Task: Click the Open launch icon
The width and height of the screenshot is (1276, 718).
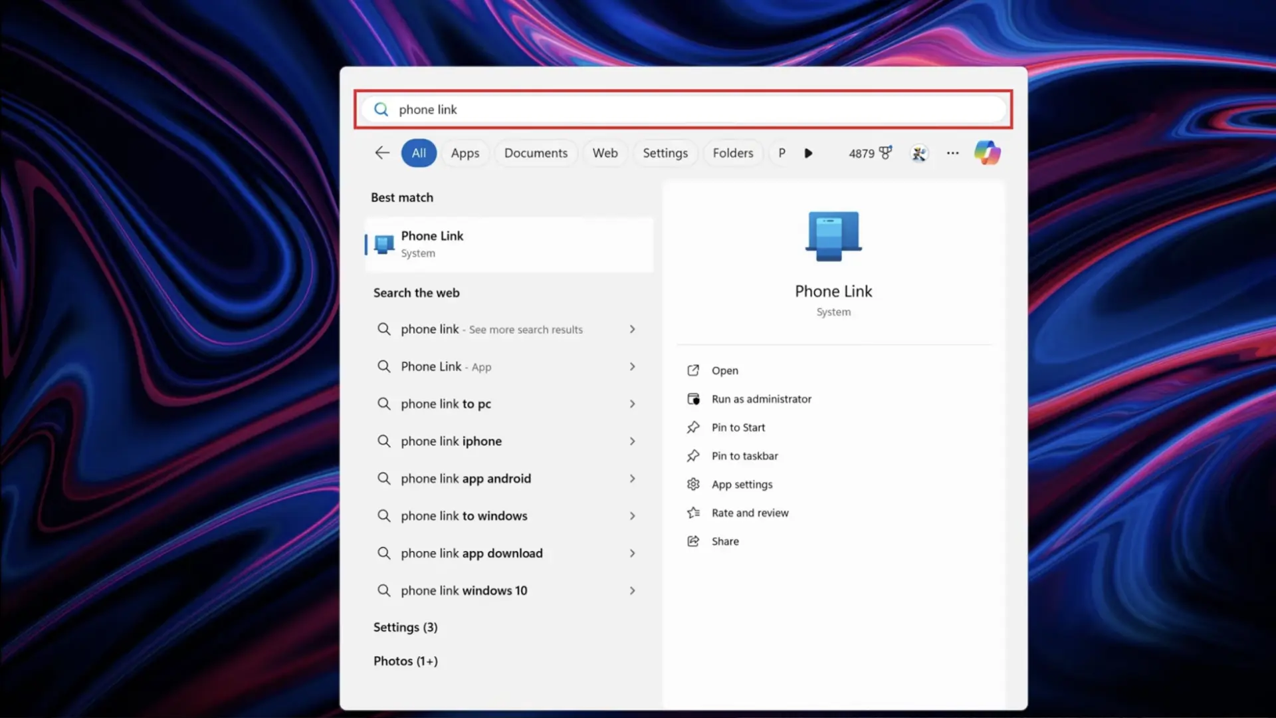Action: click(693, 370)
